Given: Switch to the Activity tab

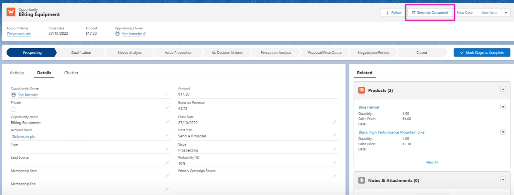Looking at the screenshot, I should point(17,73).
